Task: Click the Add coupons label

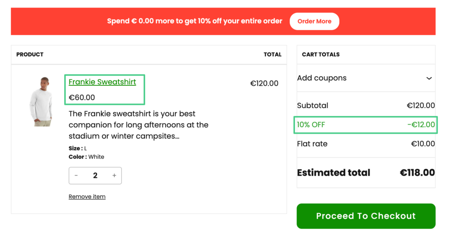Action: 322,78
